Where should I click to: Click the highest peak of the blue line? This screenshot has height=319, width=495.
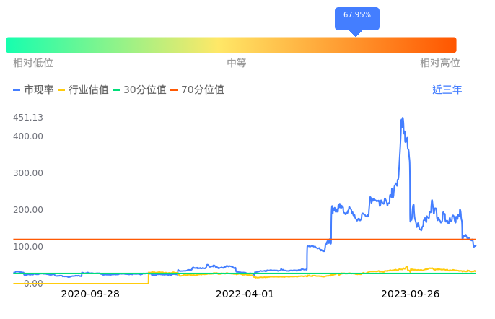[402, 118]
